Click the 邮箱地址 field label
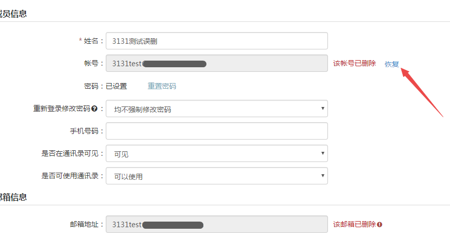The width and height of the screenshot is (450, 243). [x=84, y=224]
